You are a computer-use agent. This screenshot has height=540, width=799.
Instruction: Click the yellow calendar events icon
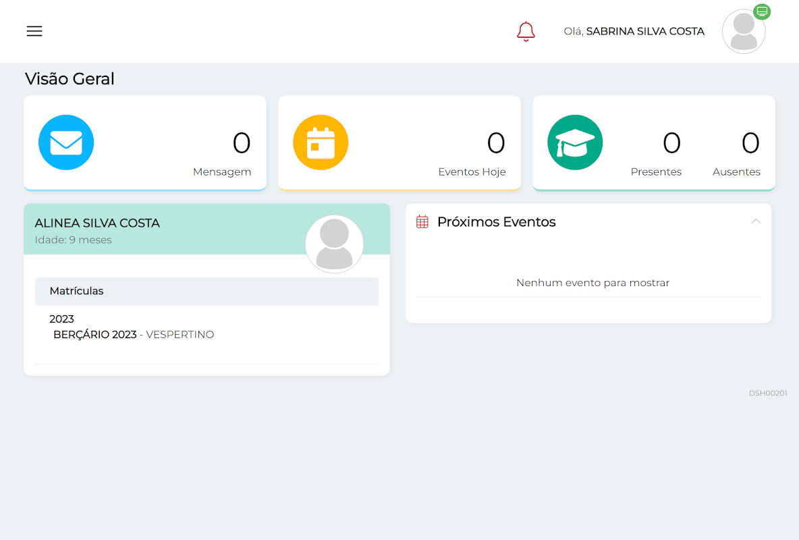tap(321, 142)
